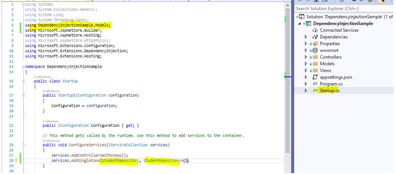Click line number 28 in the margin
The height and width of the screenshot is (174, 396).
(11, 160)
